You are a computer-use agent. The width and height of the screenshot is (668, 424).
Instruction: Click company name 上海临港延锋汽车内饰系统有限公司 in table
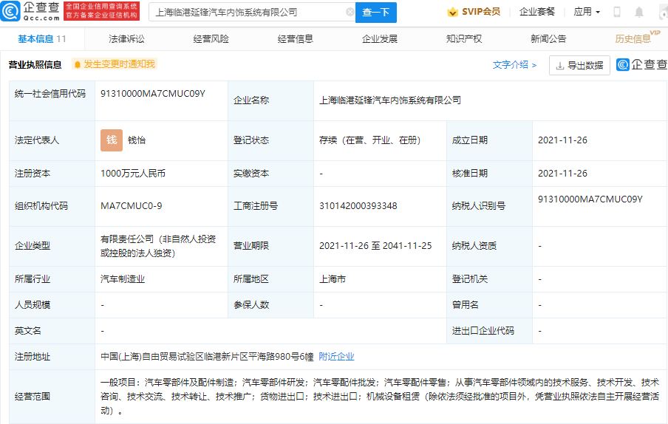[390, 100]
